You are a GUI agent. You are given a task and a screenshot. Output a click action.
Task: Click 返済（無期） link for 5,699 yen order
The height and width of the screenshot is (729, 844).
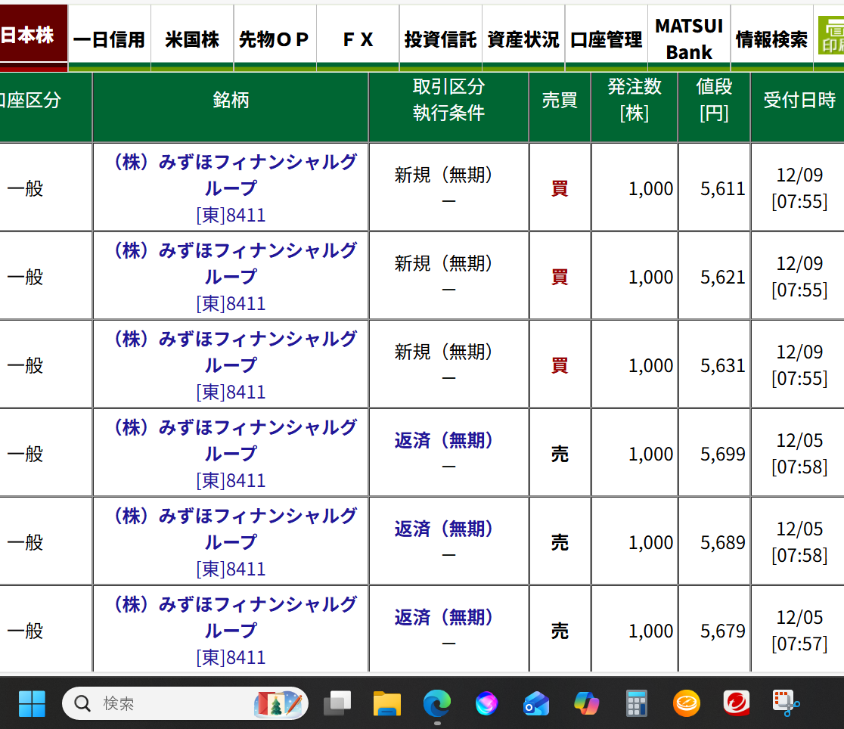443,441
